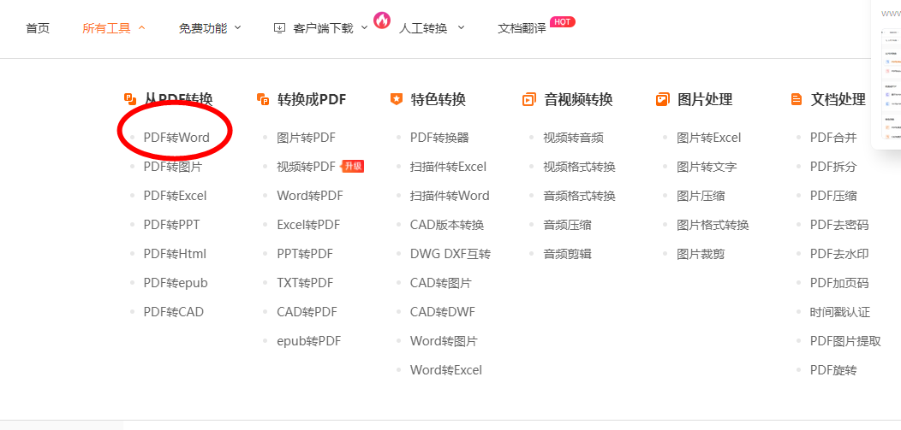Image resolution: width=901 pixels, height=430 pixels.
Task: Select 图片压缩
Action: tap(701, 196)
